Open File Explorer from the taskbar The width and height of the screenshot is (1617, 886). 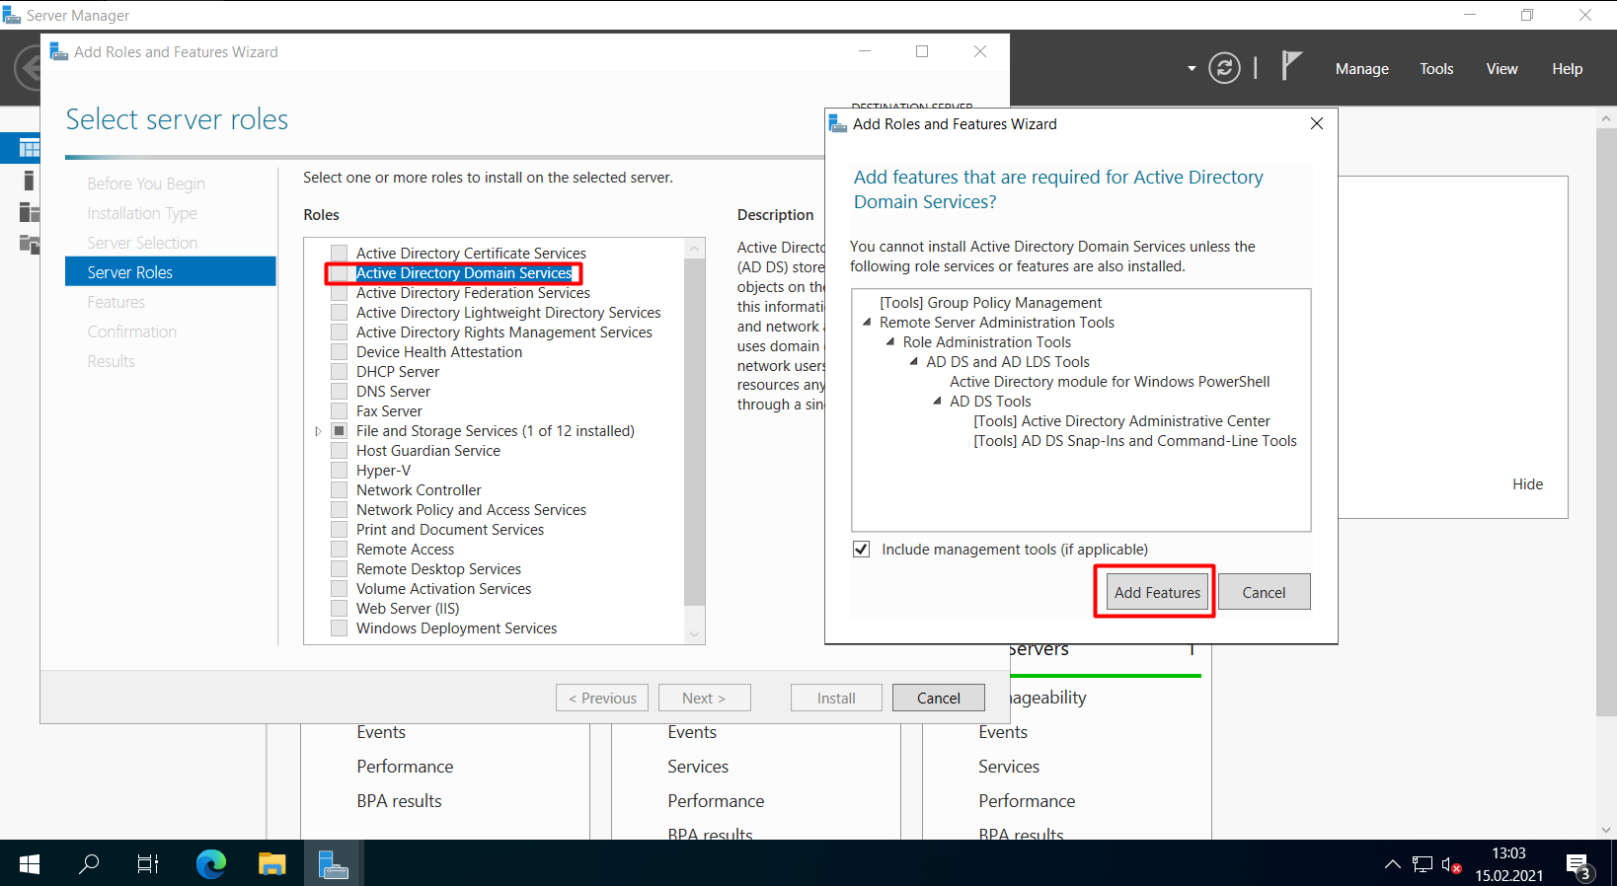click(x=271, y=864)
